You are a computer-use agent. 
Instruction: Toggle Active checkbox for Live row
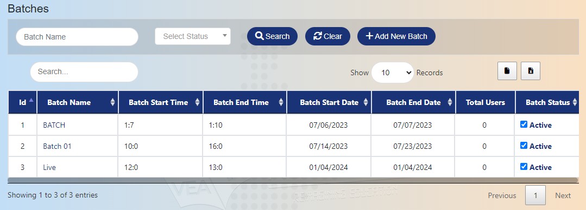524,167
